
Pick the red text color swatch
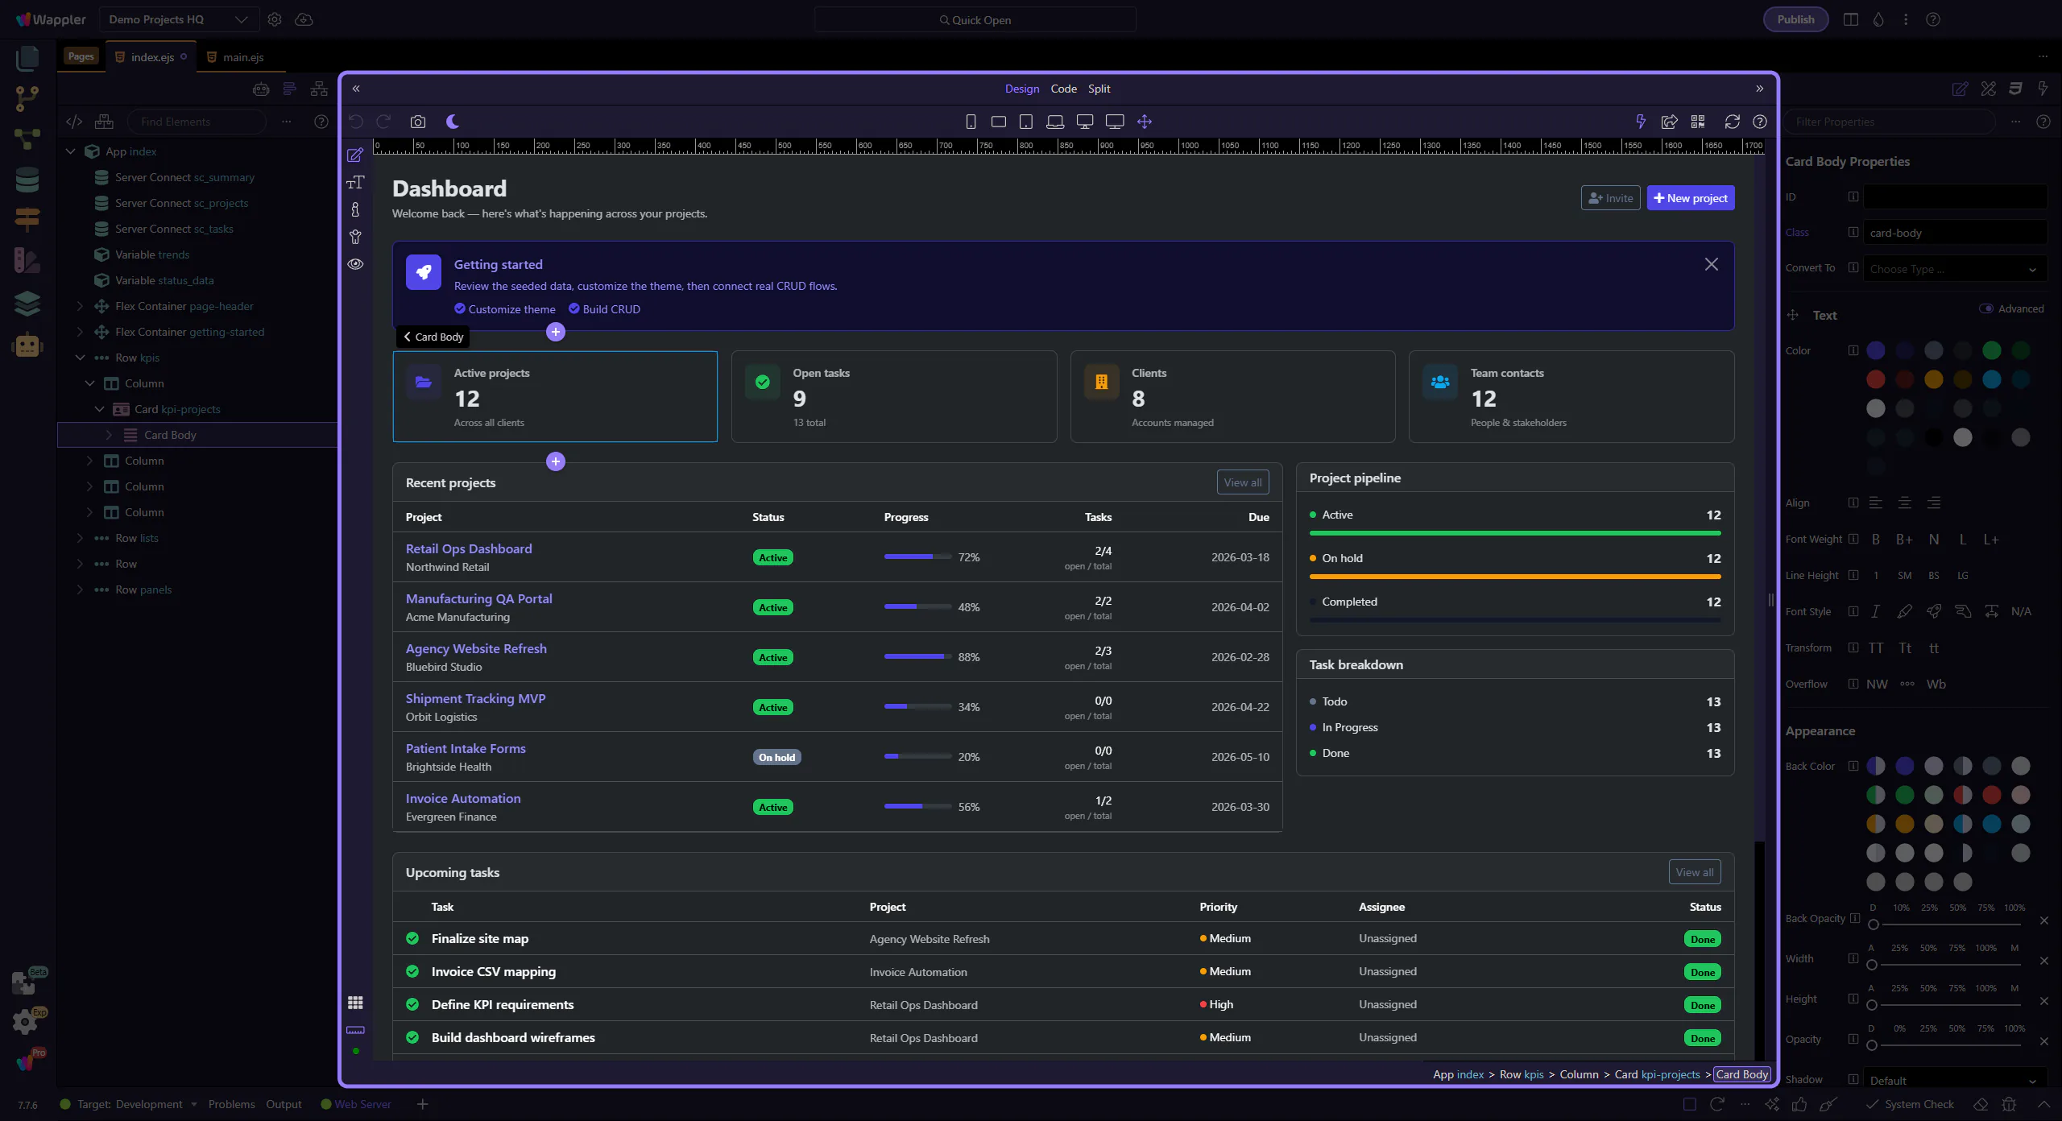click(1875, 379)
